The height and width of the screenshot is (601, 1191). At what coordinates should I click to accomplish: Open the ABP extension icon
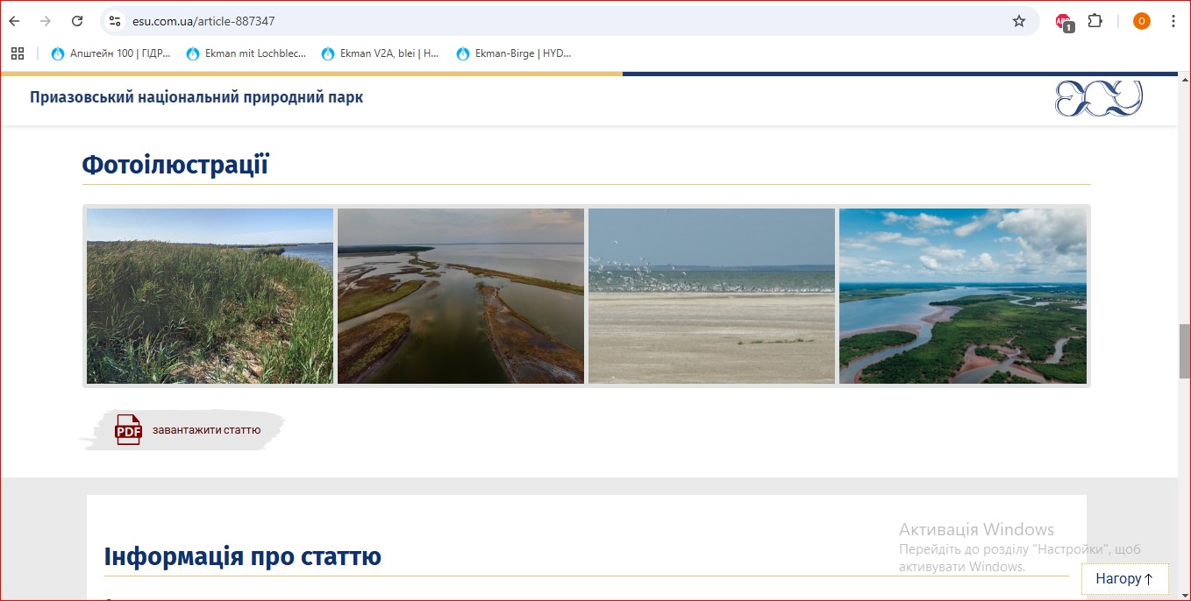pyautogui.click(x=1064, y=22)
